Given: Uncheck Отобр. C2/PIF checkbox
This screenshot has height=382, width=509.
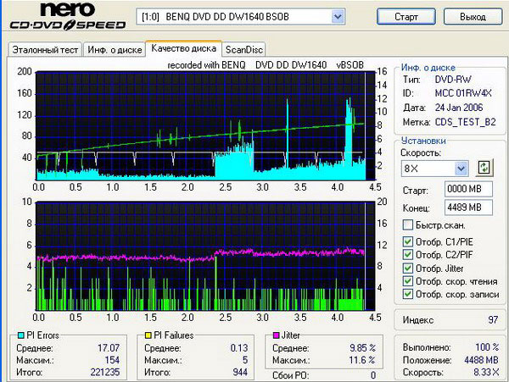Looking at the screenshot, I should pos(408,255).
